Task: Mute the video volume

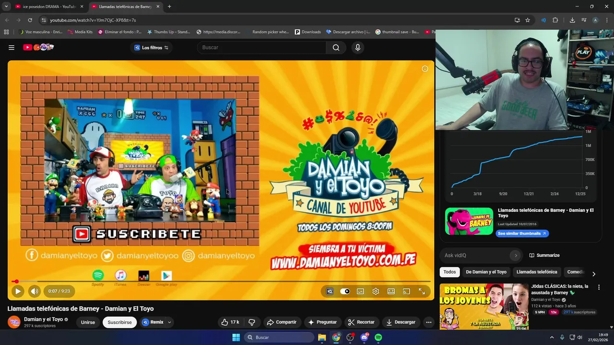Action: 34,291
